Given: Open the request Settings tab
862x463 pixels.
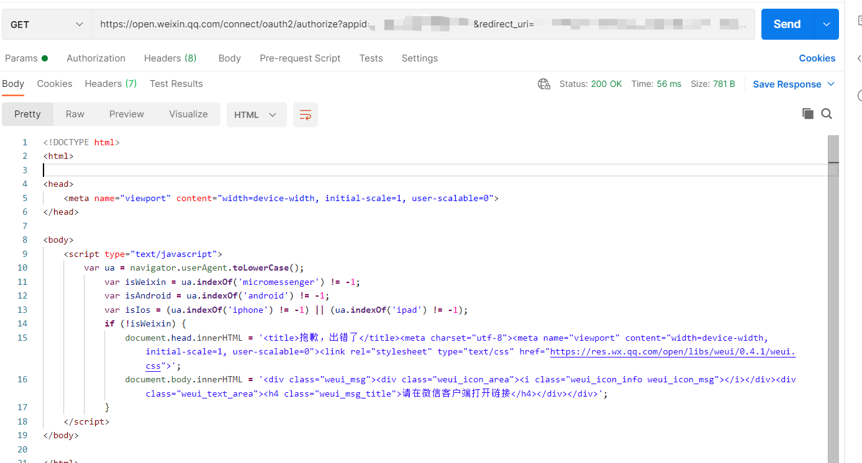Looking at the screenshot, I should (x=420, y=58).
